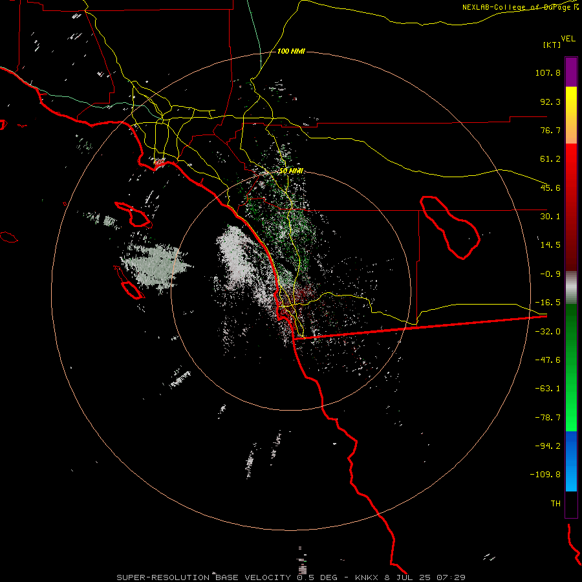Screen dimensions: 582x582
Task: Click the -47.6 velocity scale value
Action: pos(548,360)
